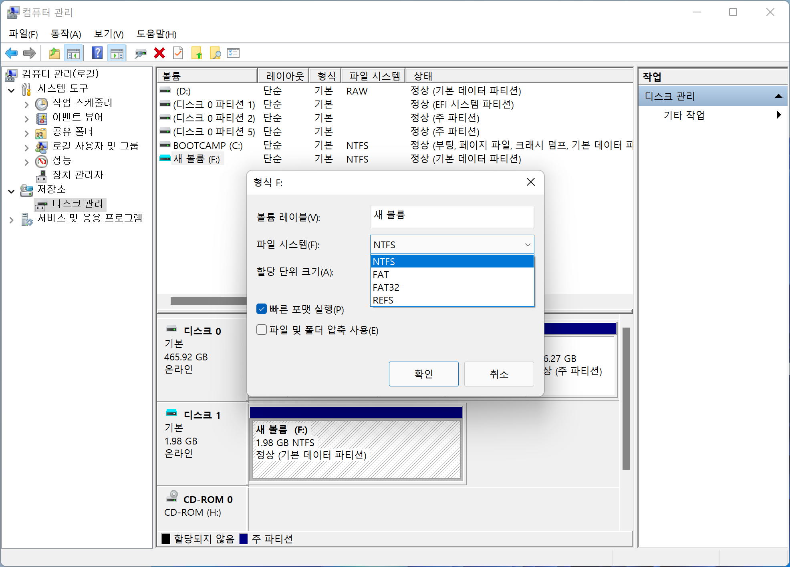Toggle the Show/Hide Console Tree icon
The height and width of the screenshot is (567, 790).
click(x=73, y=53)
